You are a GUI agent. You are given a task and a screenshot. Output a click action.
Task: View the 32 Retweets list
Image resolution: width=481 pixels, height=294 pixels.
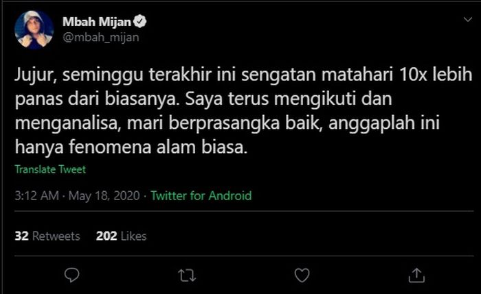click(x=47, y=236)
